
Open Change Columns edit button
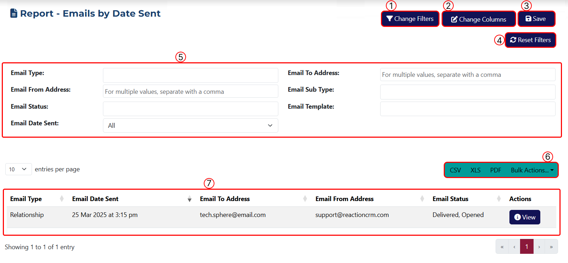tap(479, 19)
